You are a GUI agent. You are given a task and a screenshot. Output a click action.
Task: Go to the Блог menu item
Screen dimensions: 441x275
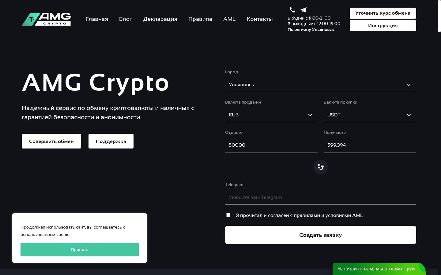coord(126,19)
